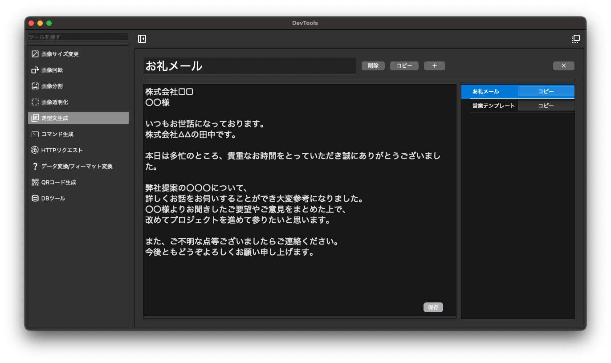The width and height of the screenshot is (611, 363).
Task: Click the コピー button beside the title
Action: point(404,66)
